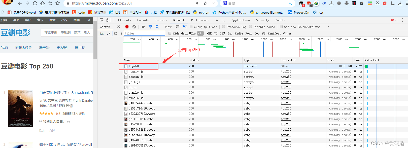
Task: Open 读书 in Douban top navigation
Action: coord(16,20)
